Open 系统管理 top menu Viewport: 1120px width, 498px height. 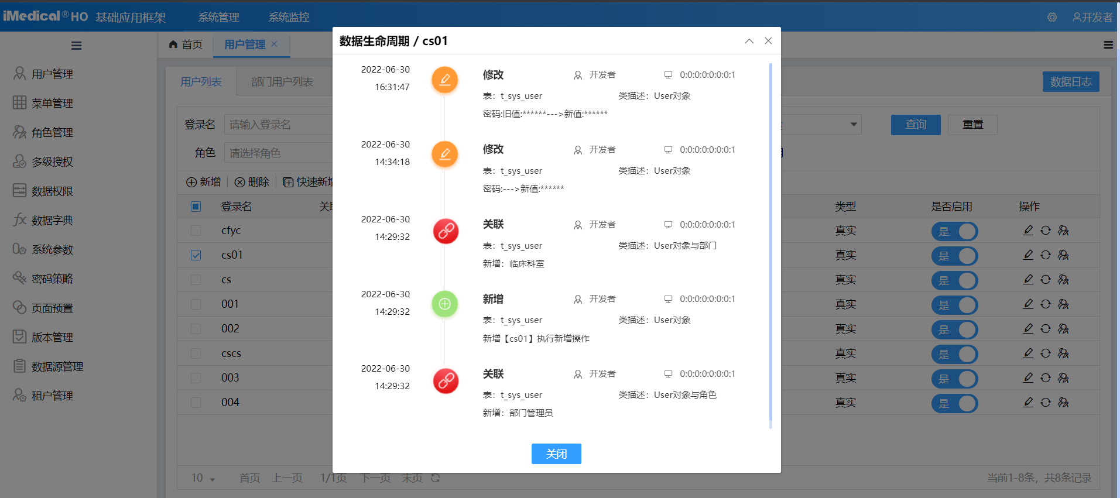click(218, 18)
